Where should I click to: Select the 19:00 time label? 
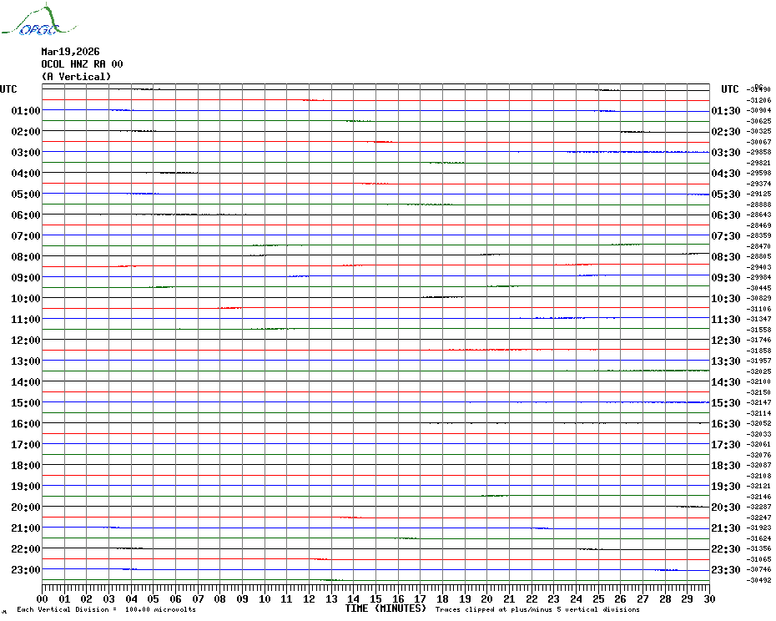(x=26, y=487)
